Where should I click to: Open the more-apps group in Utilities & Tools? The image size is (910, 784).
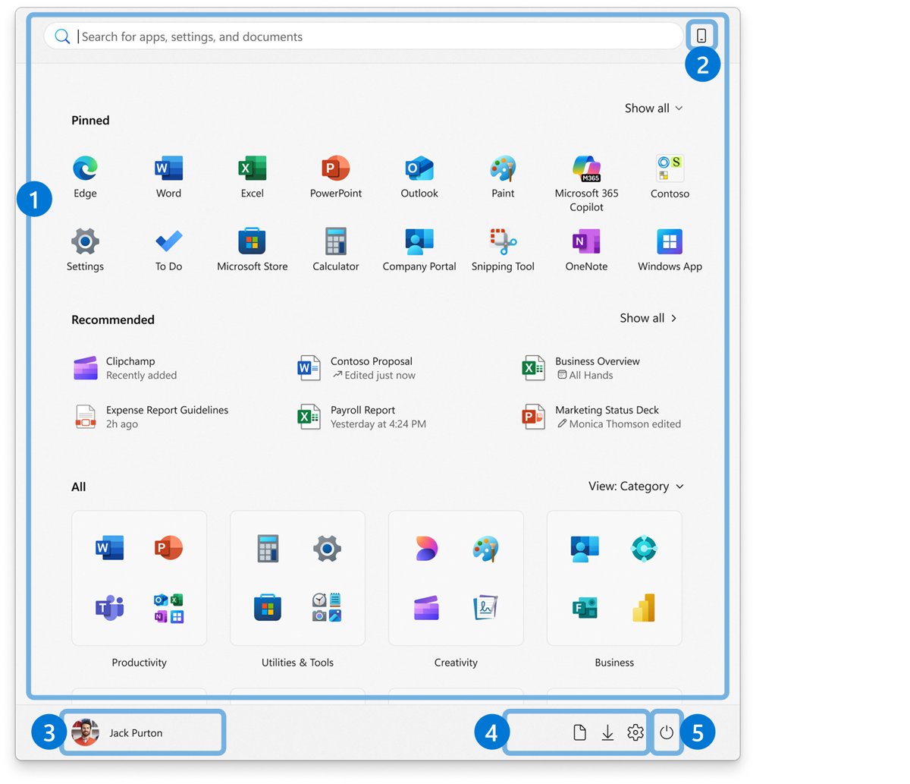(x=327, y=607)
